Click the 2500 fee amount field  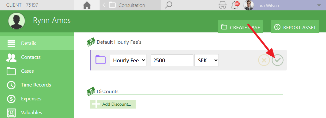pos(172,60)
